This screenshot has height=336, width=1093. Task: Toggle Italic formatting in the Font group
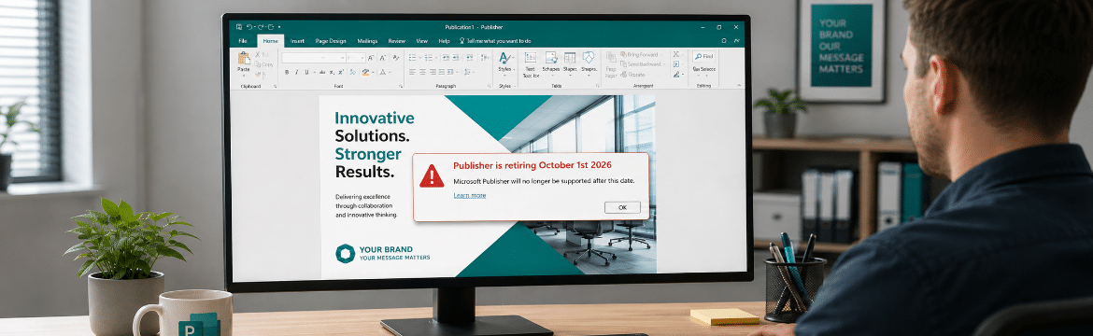point(296,72)
